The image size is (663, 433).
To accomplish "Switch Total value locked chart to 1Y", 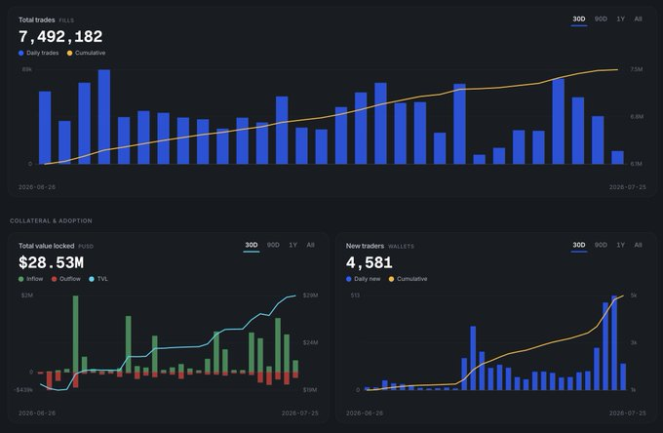I will point(292,245).
